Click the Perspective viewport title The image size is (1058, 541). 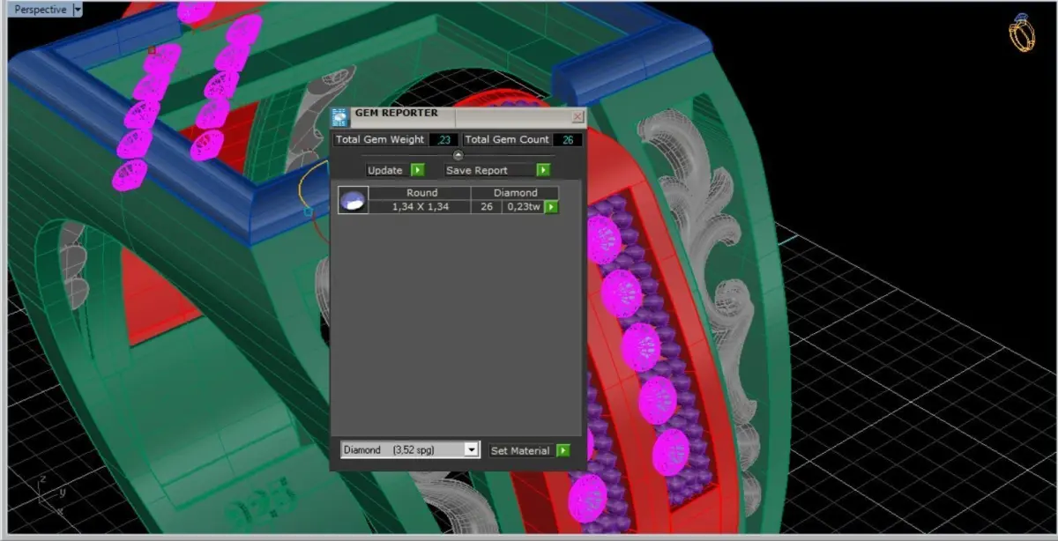coord(41,10)
